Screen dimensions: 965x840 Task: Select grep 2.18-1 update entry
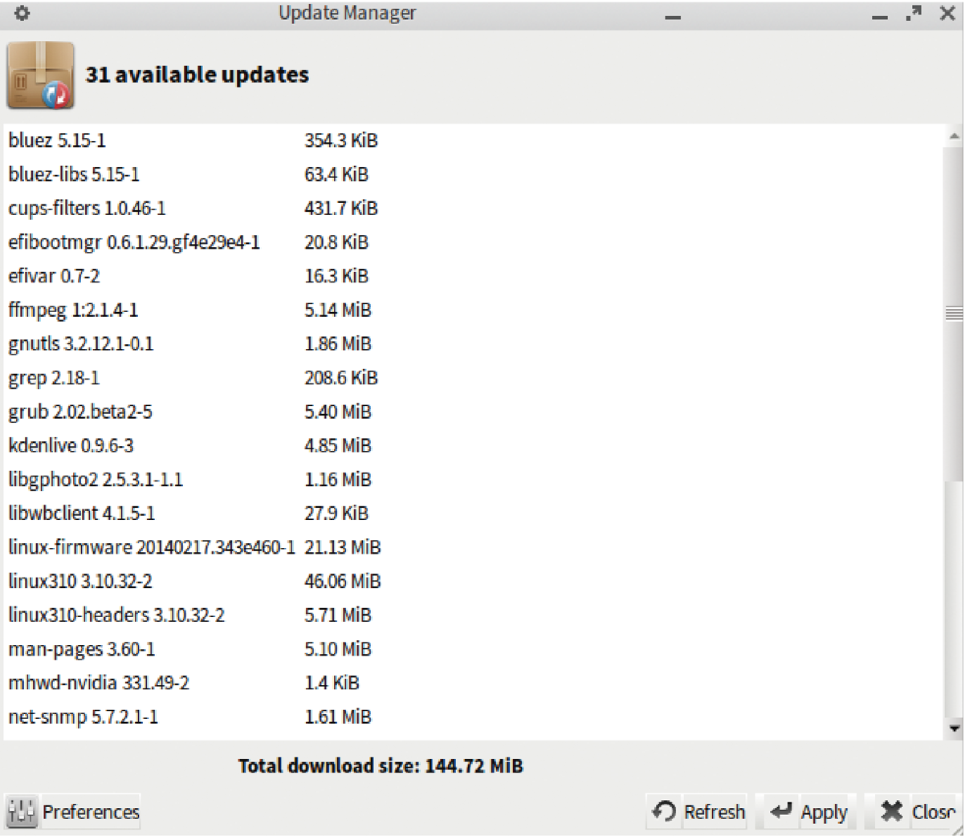(474, 378)
